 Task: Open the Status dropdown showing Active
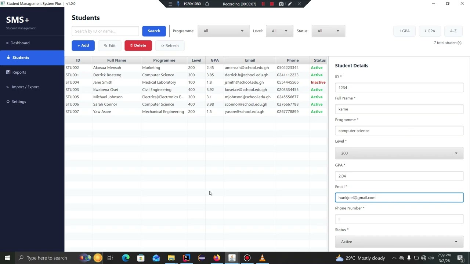399,242
